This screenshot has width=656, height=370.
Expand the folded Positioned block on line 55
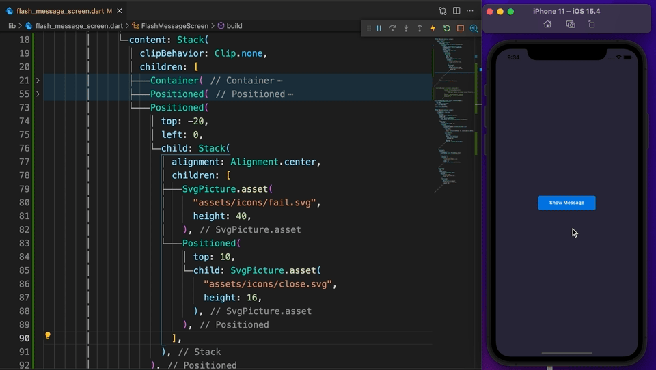pyautogui.click(x=38, y=94)
